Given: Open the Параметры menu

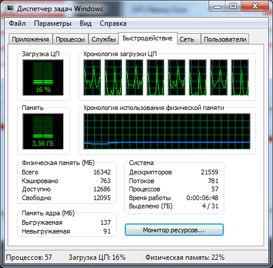Looking at the screenshot, I should [53, 23].
